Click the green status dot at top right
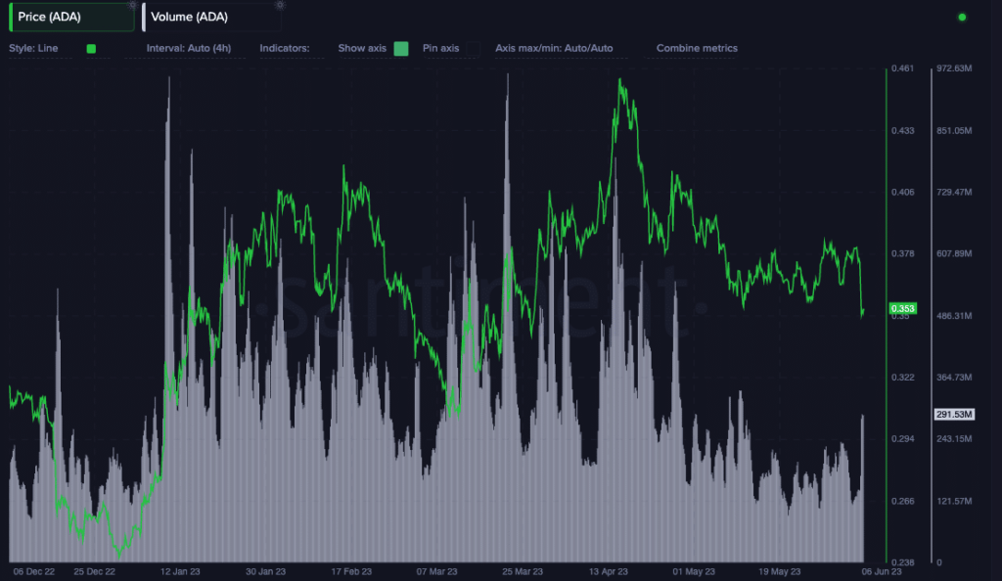The height and width of the screenshot is (581, 1002). coord(962,17)
